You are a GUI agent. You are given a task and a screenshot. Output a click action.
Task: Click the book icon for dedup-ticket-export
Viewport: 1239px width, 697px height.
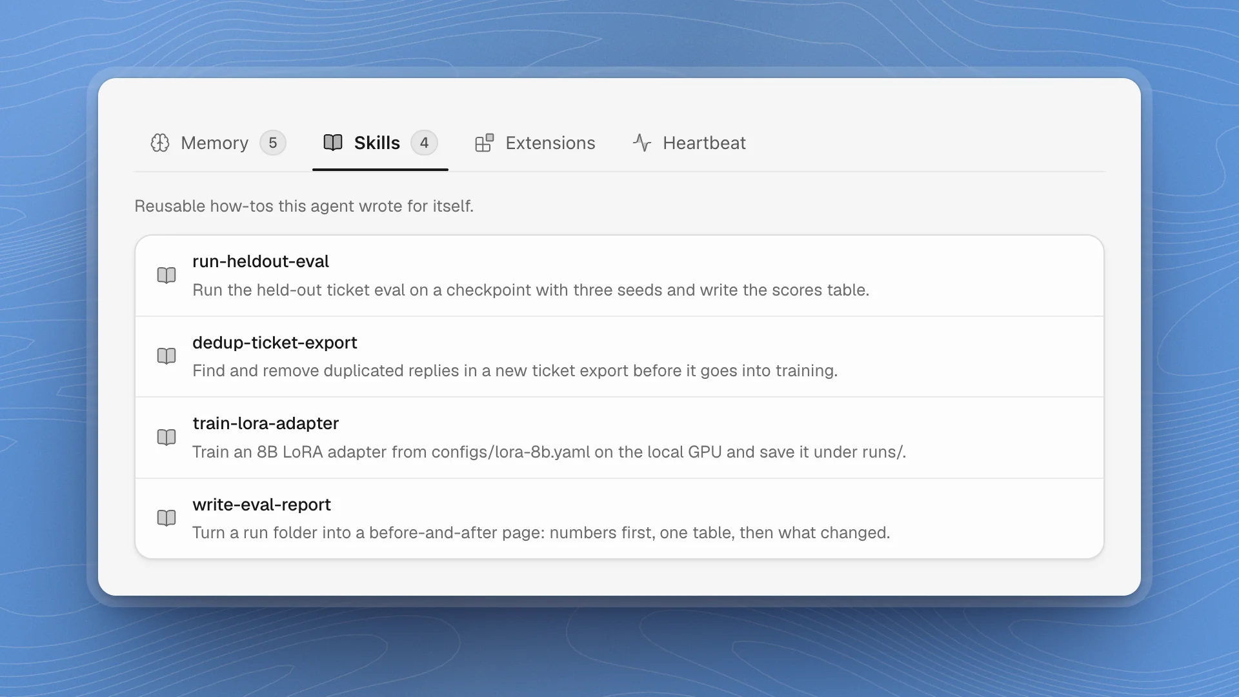(x=166, y=356)
